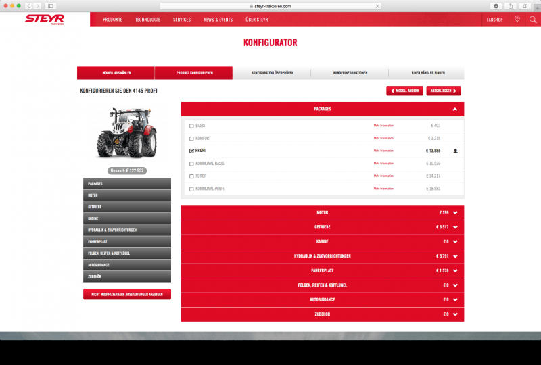The image size is (541, 365).
Task: Open the location pin dealer finder icon
Action: (x=517, y=20)
